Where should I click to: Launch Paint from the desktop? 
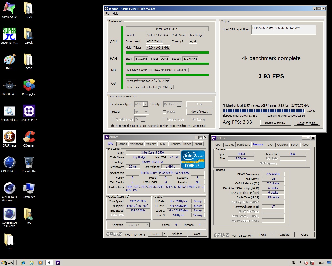(9, 62)
